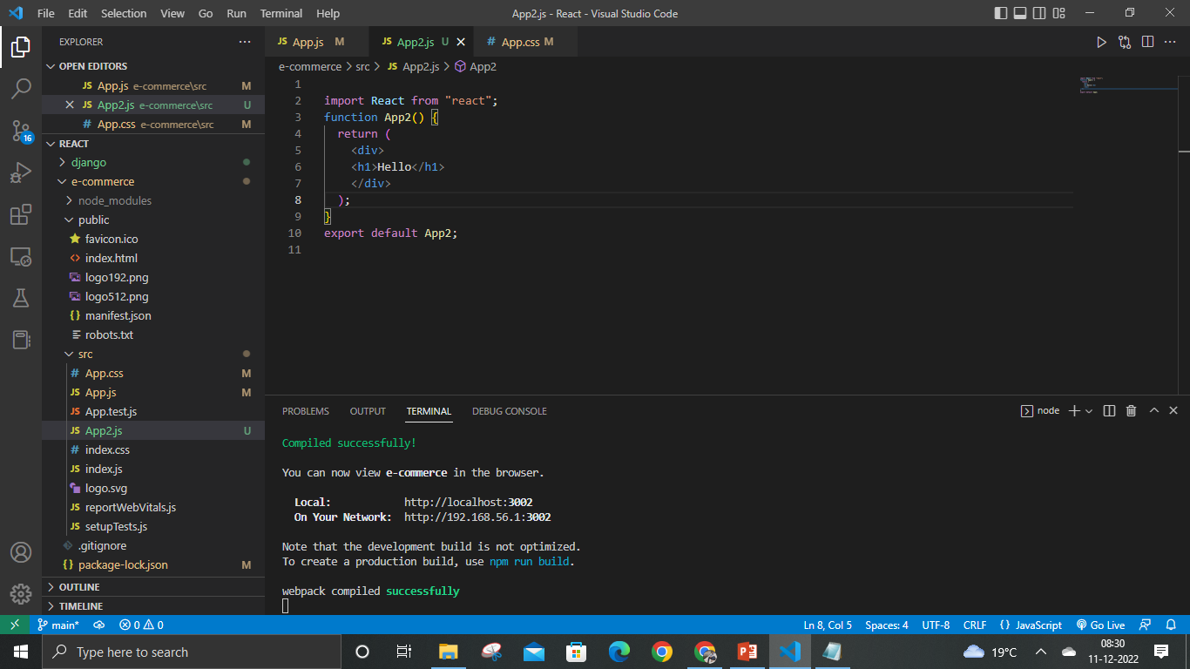Viewport: 1190px width, 669px height.
Task: Open Accounts menu in activity bar
Action: click(x=21, y=552)
